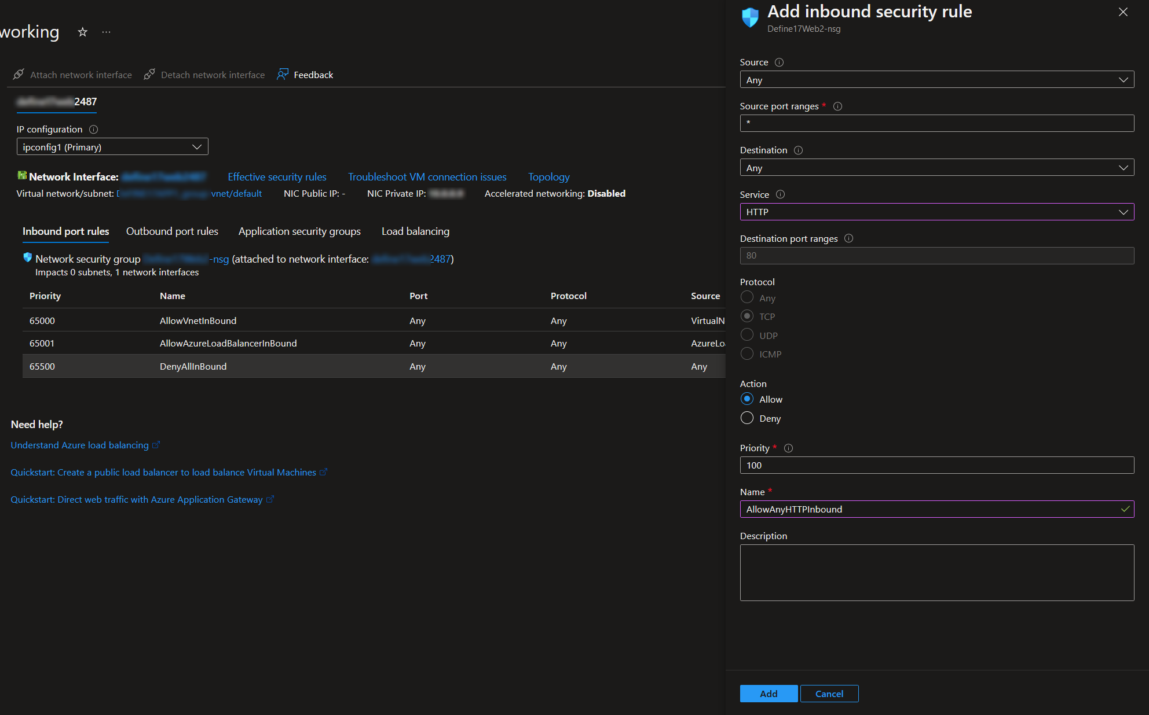1149x715 pixels.
Task: Open the Destination dropdown
Action: 936,168
